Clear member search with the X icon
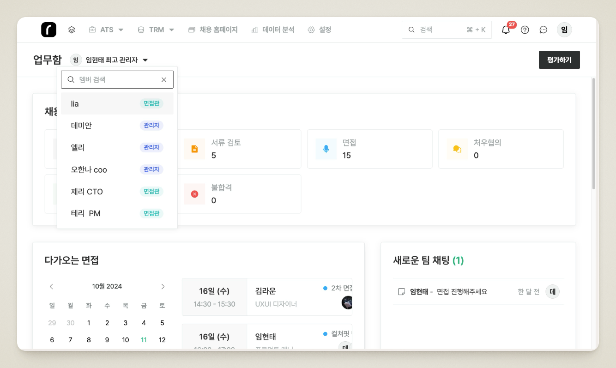Screen dimensions: 616x368 164,79
